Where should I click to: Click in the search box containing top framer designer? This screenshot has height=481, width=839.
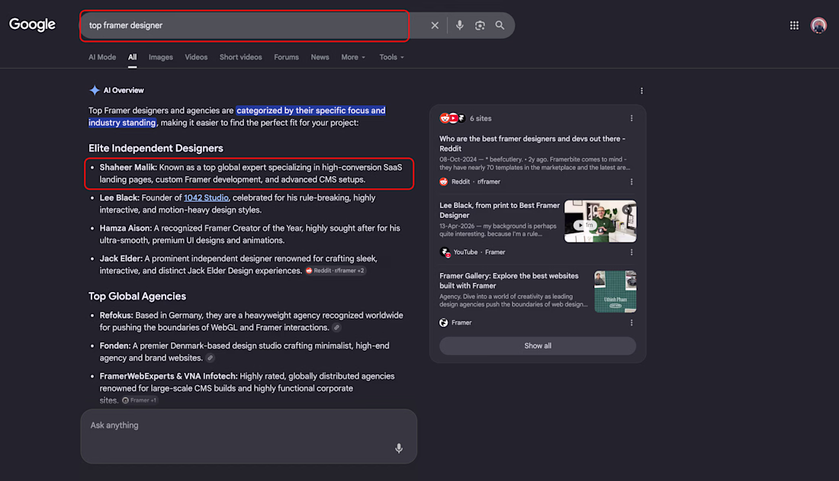click(x=245, y=25)
